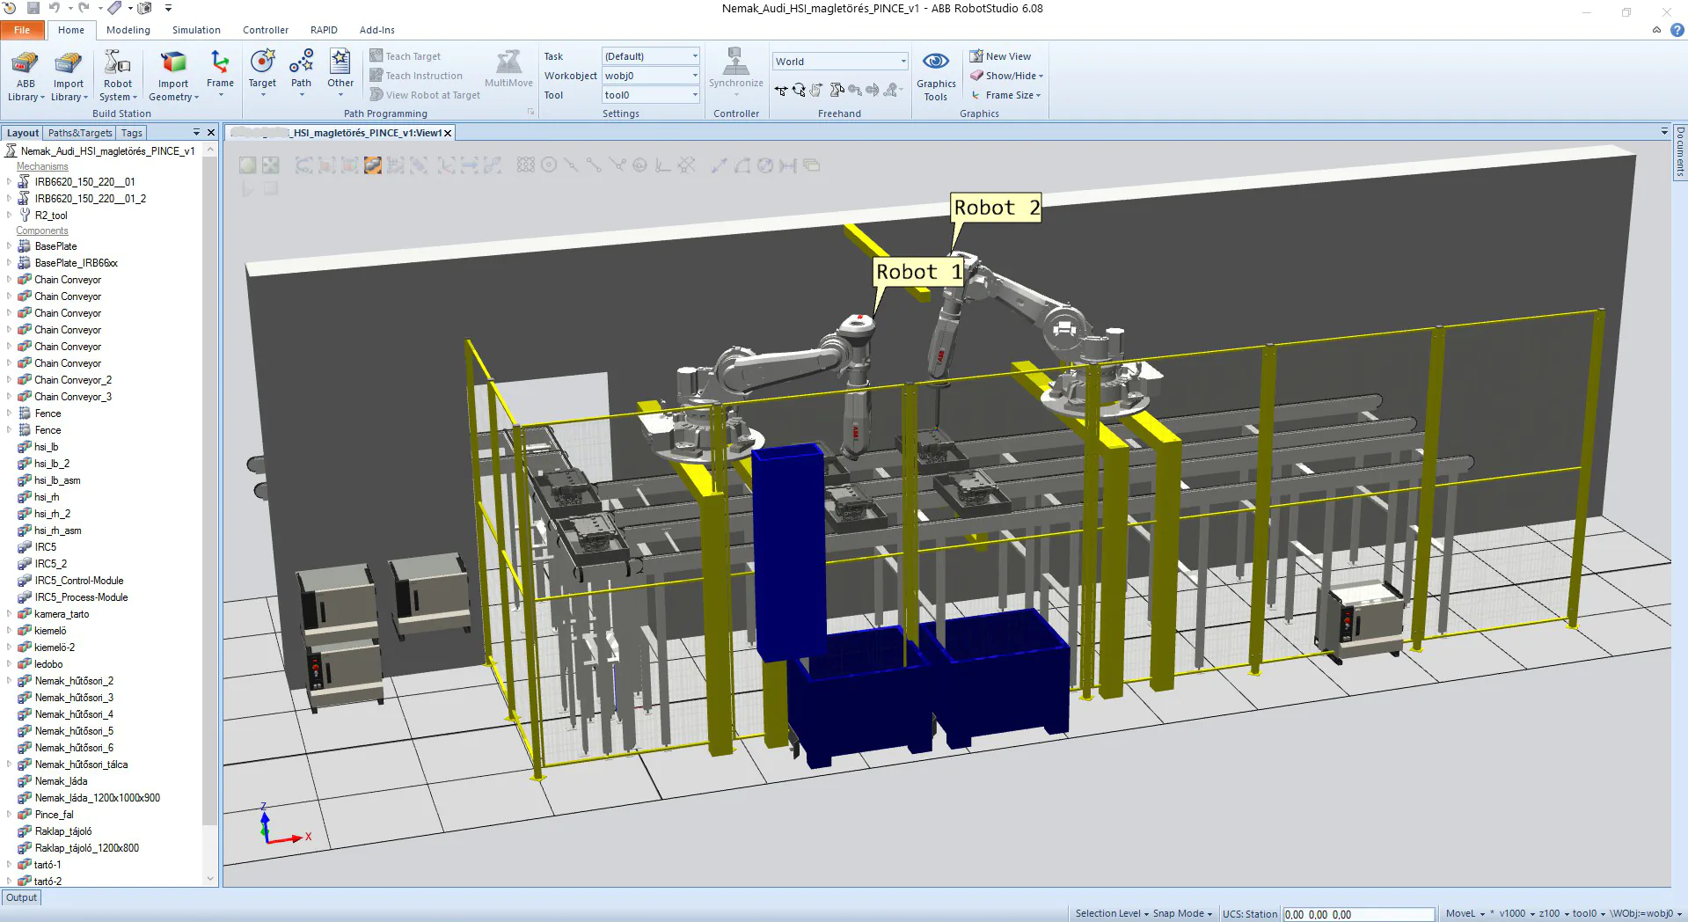Select the BasePlate component
Image resolution: width=1688 pixels, height=922 pixels.
(x=55, y=246)
